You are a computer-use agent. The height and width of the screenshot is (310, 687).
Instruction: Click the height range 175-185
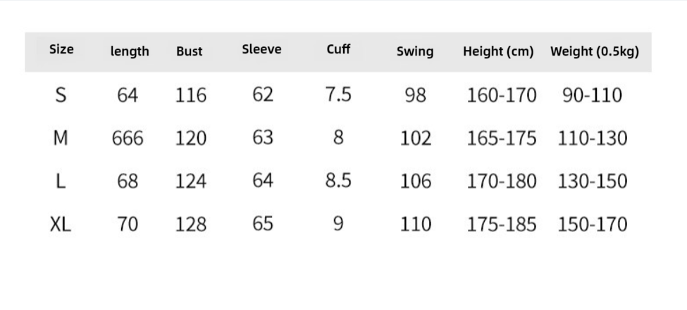click(502, 225)
